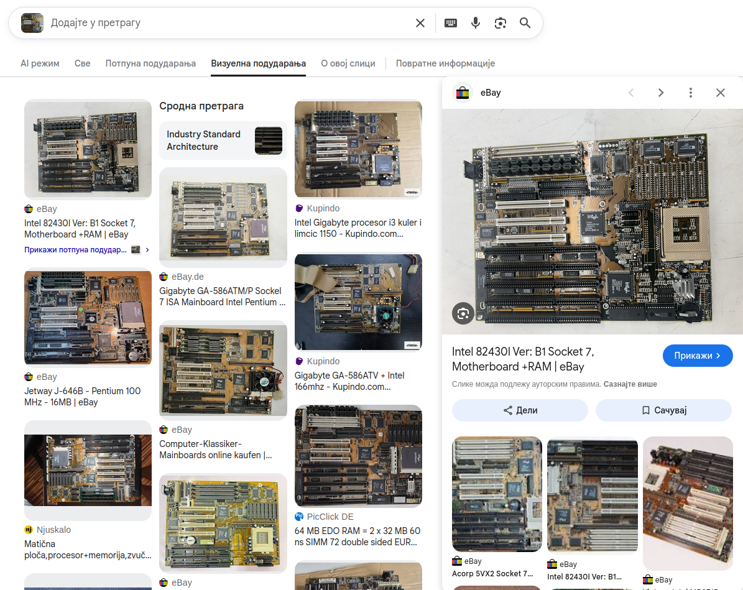Click 'Computer-Klassiker-Mainboards online kaufen' title

(216, 449)
